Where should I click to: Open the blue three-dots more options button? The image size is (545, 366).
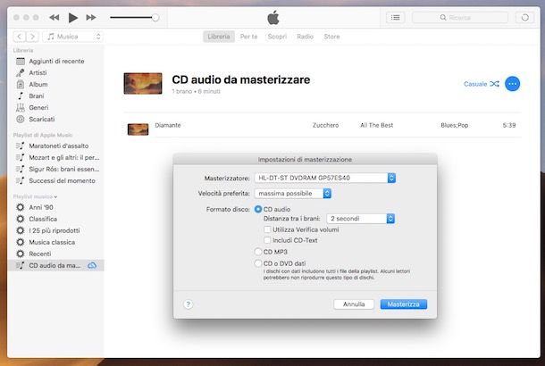click(512, 84)
